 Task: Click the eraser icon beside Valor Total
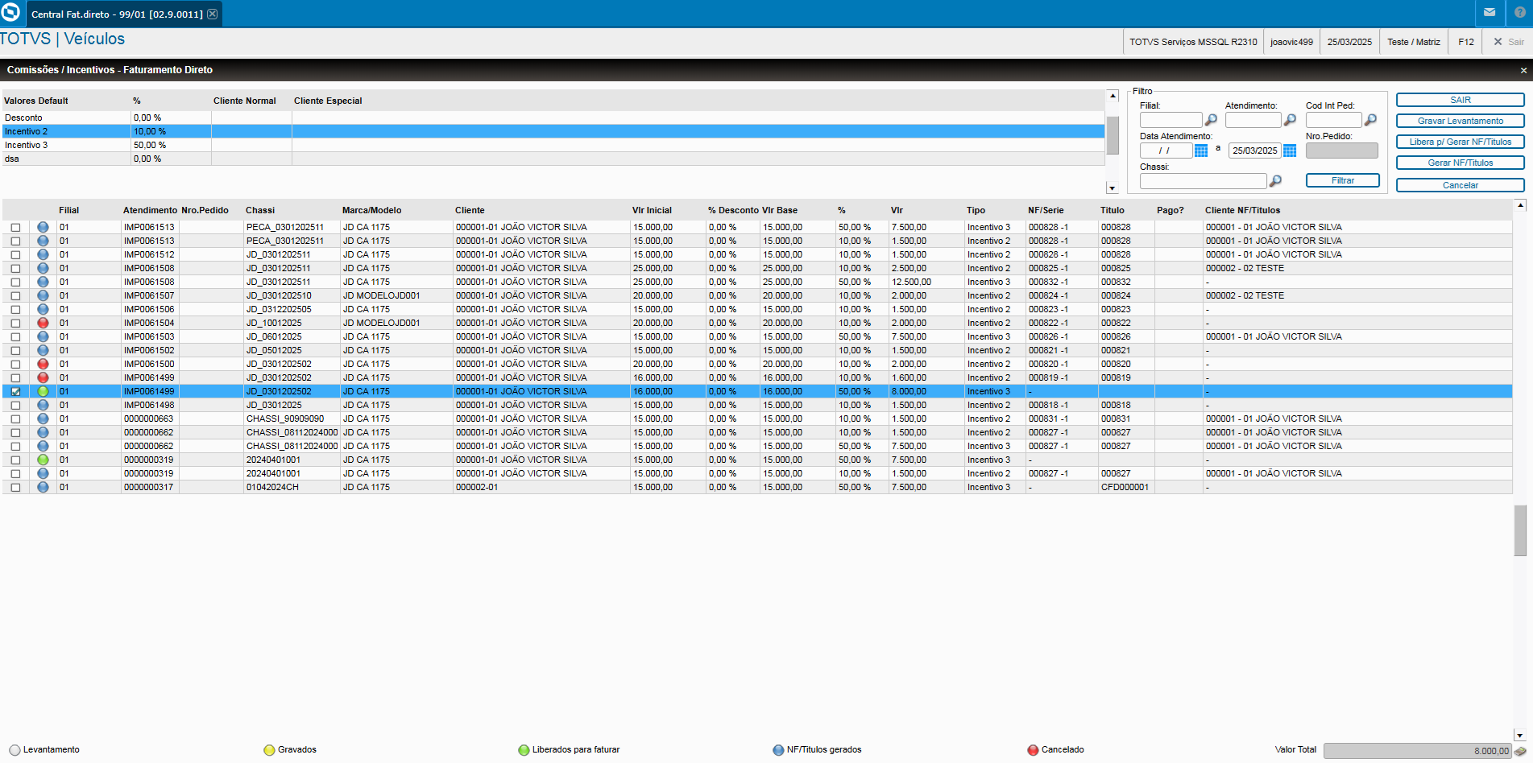click(1519, 751)
